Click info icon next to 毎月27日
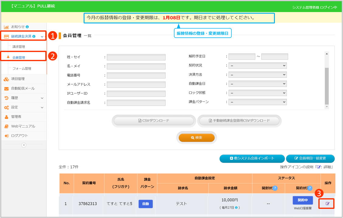The width and height of the screenshot is (343, 218). [236, 208]
